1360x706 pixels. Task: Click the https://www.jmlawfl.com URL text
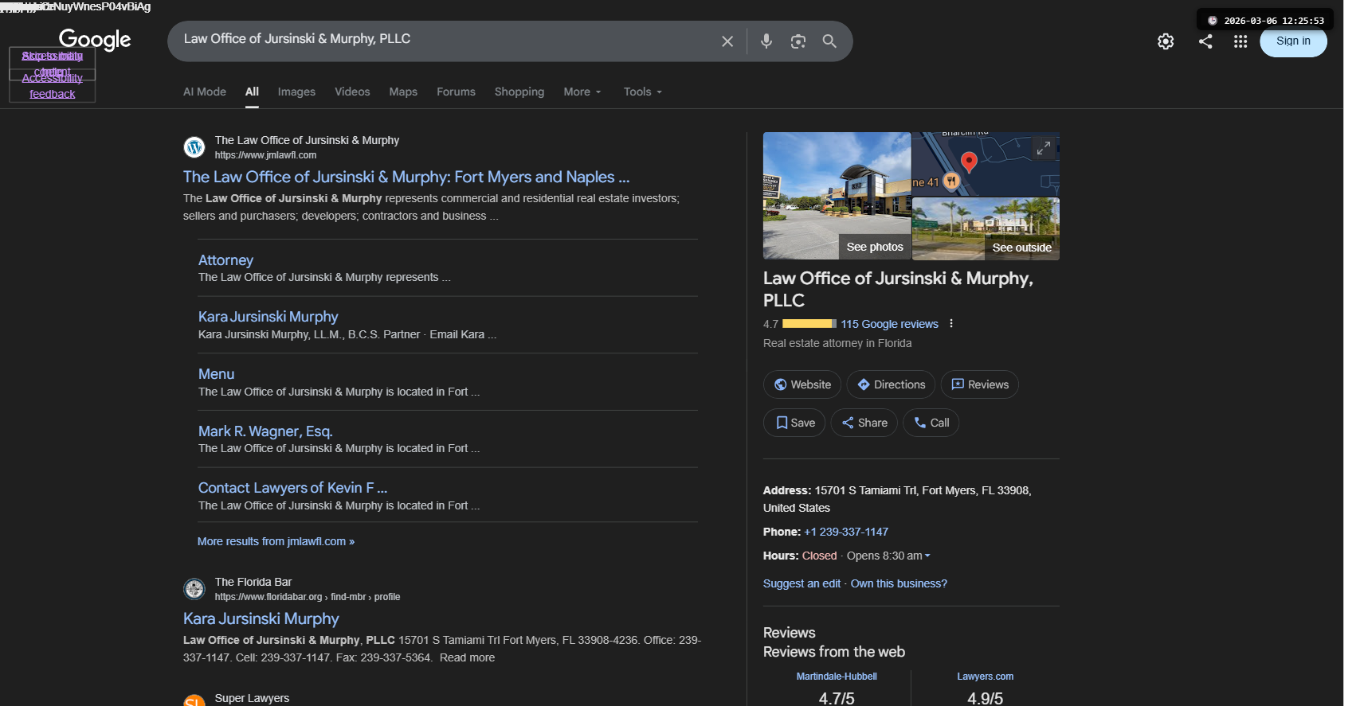click(265, 155)
